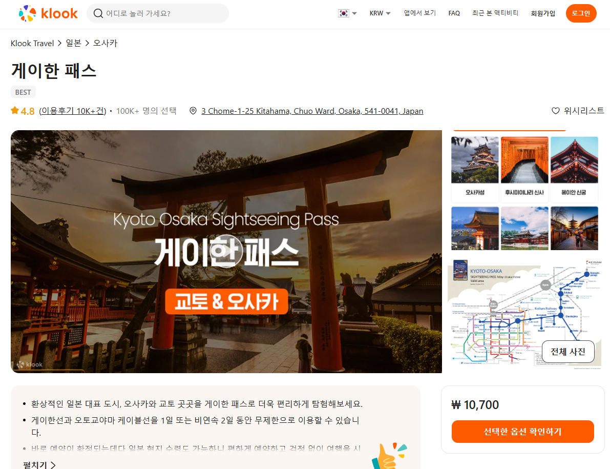Click the 게이한 패스 page title
This screenshot has height=469, width=610.
(x=54, y=71)
